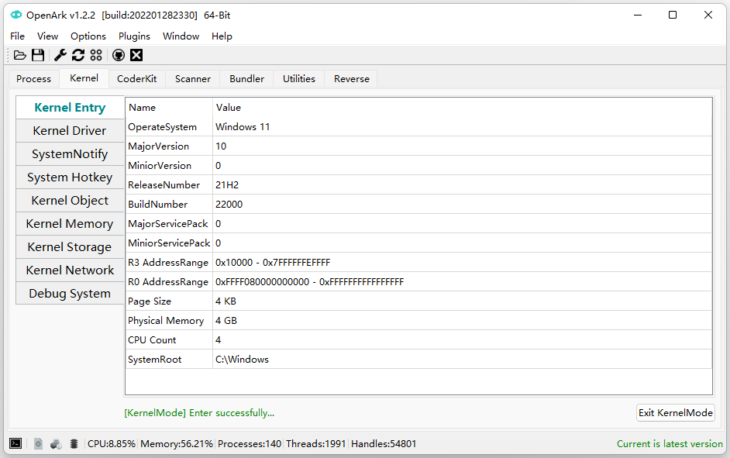The image size is (730, 458).
Task: Click the 21H2 release value
Action: coord(227,185)
